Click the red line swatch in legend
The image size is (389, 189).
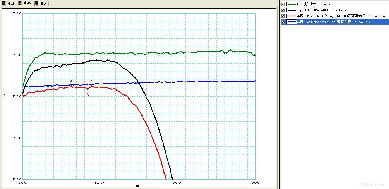coord(292,16)
